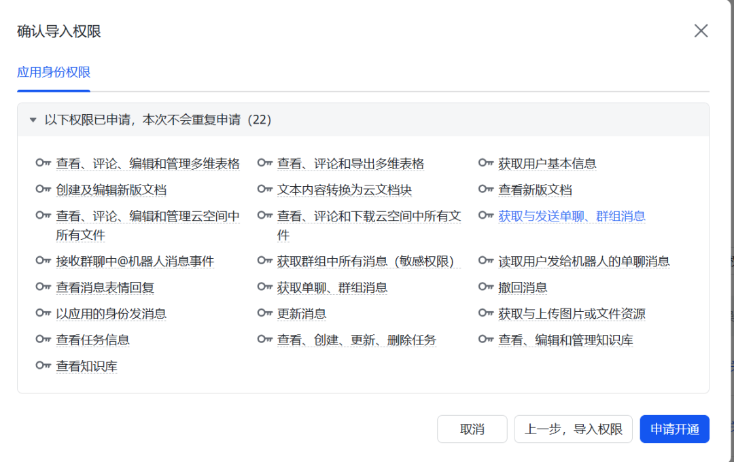Image resolution: width=734 pixels, height=462 pixels.
Task: Click key icon beside 更新消息
Action: (x=264, y=313)
